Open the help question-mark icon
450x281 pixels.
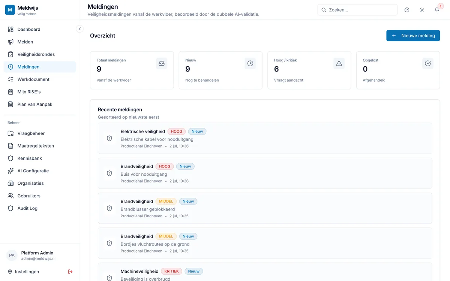(407, 10)
